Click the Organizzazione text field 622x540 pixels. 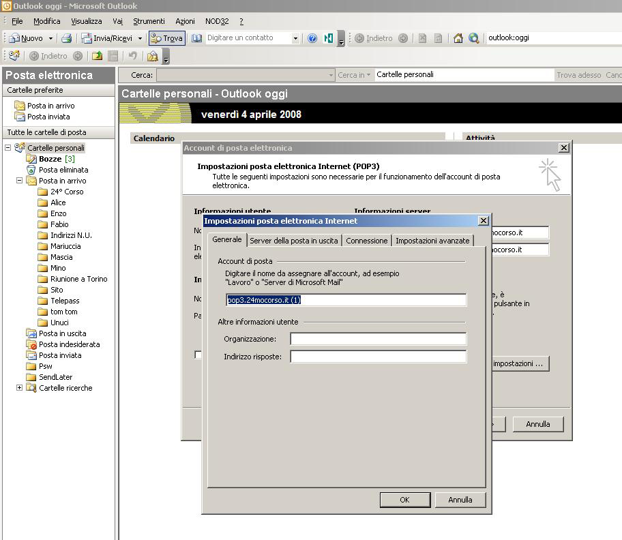tap(379, 339)
